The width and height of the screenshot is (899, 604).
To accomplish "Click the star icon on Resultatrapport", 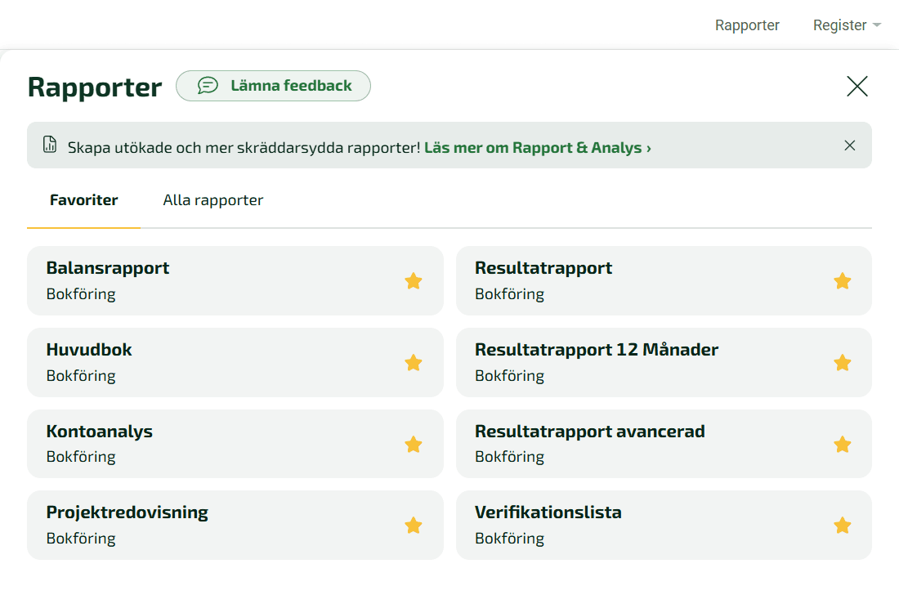I will coord(842,280).
